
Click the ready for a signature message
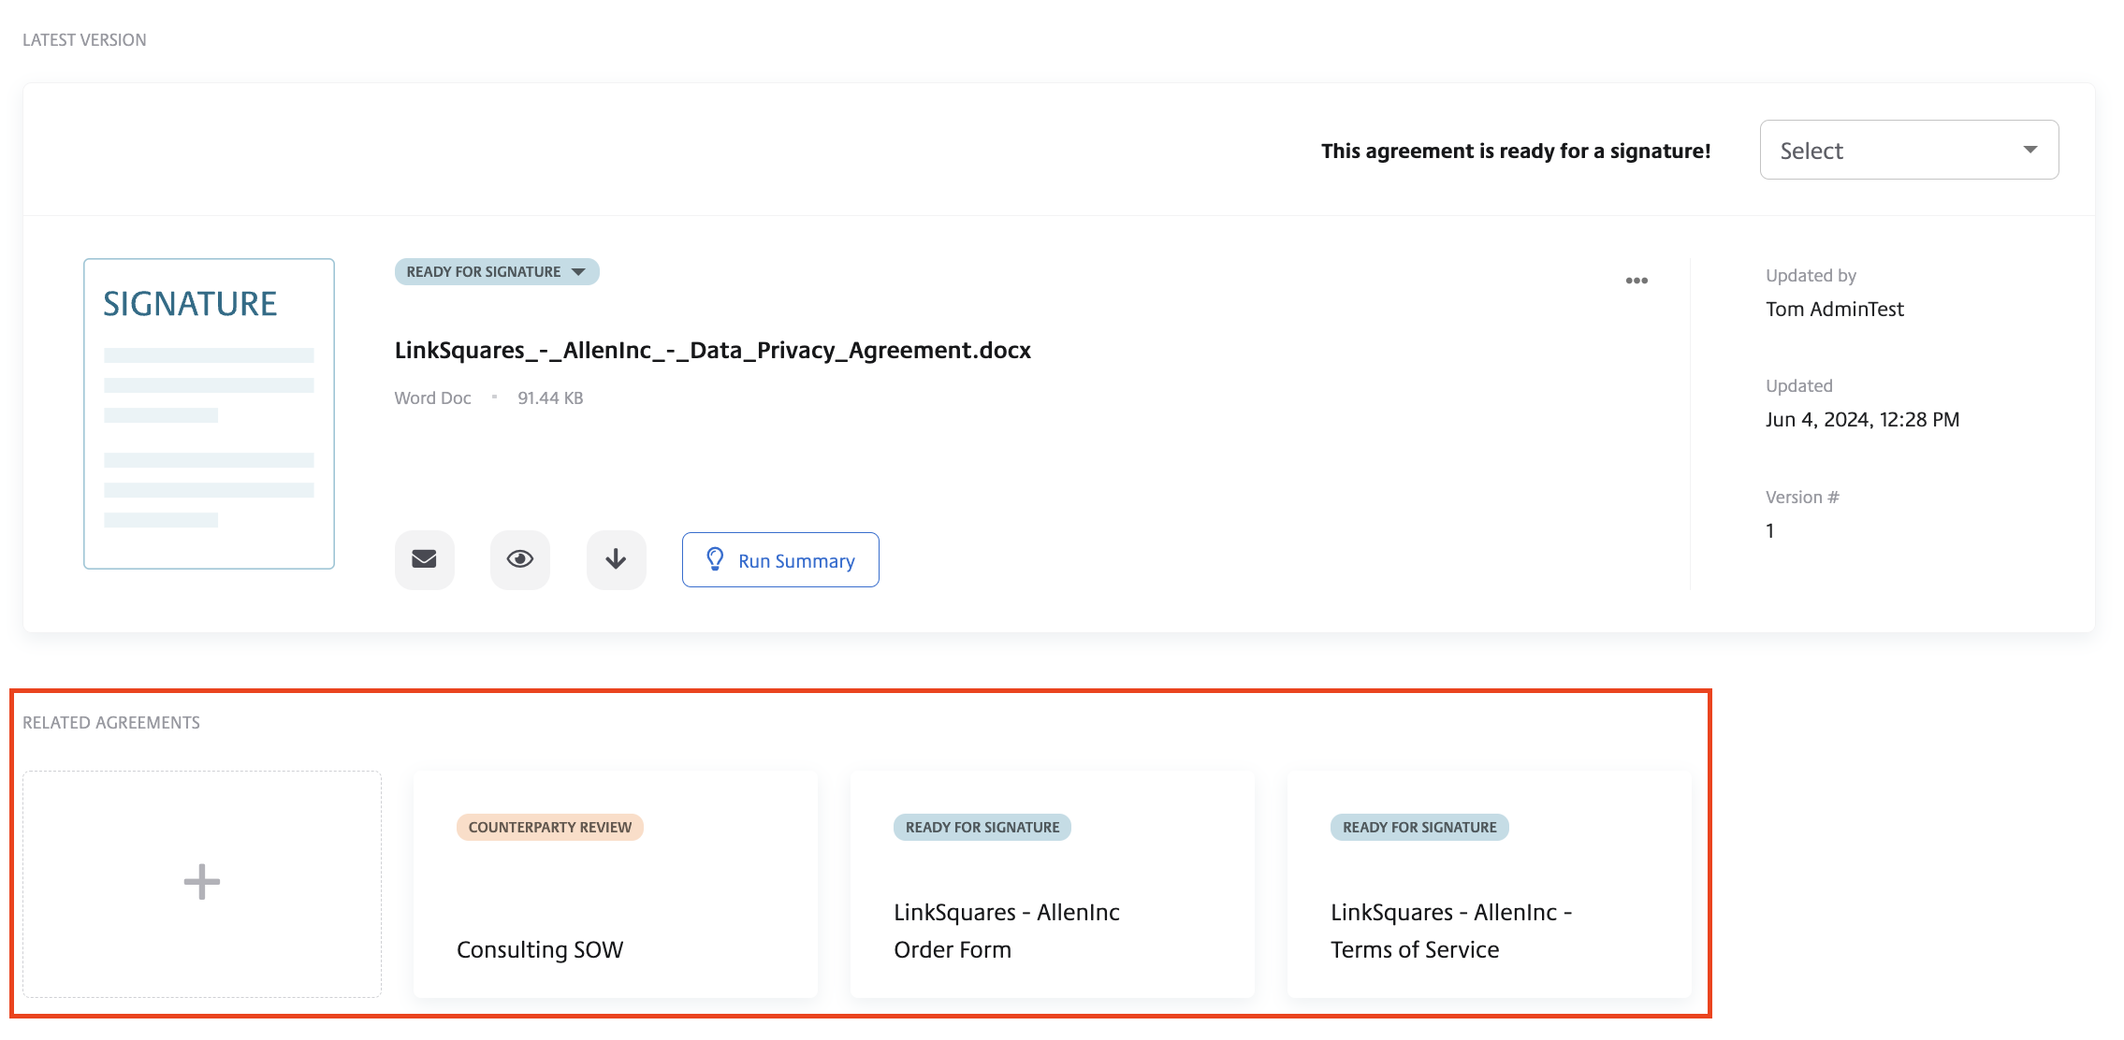point(1516,151)
